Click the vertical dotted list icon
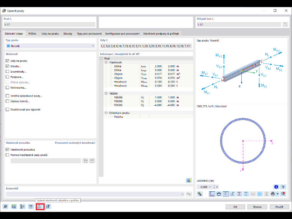The width and height of the screenshot is (292, 219). (x=267, y=194)
